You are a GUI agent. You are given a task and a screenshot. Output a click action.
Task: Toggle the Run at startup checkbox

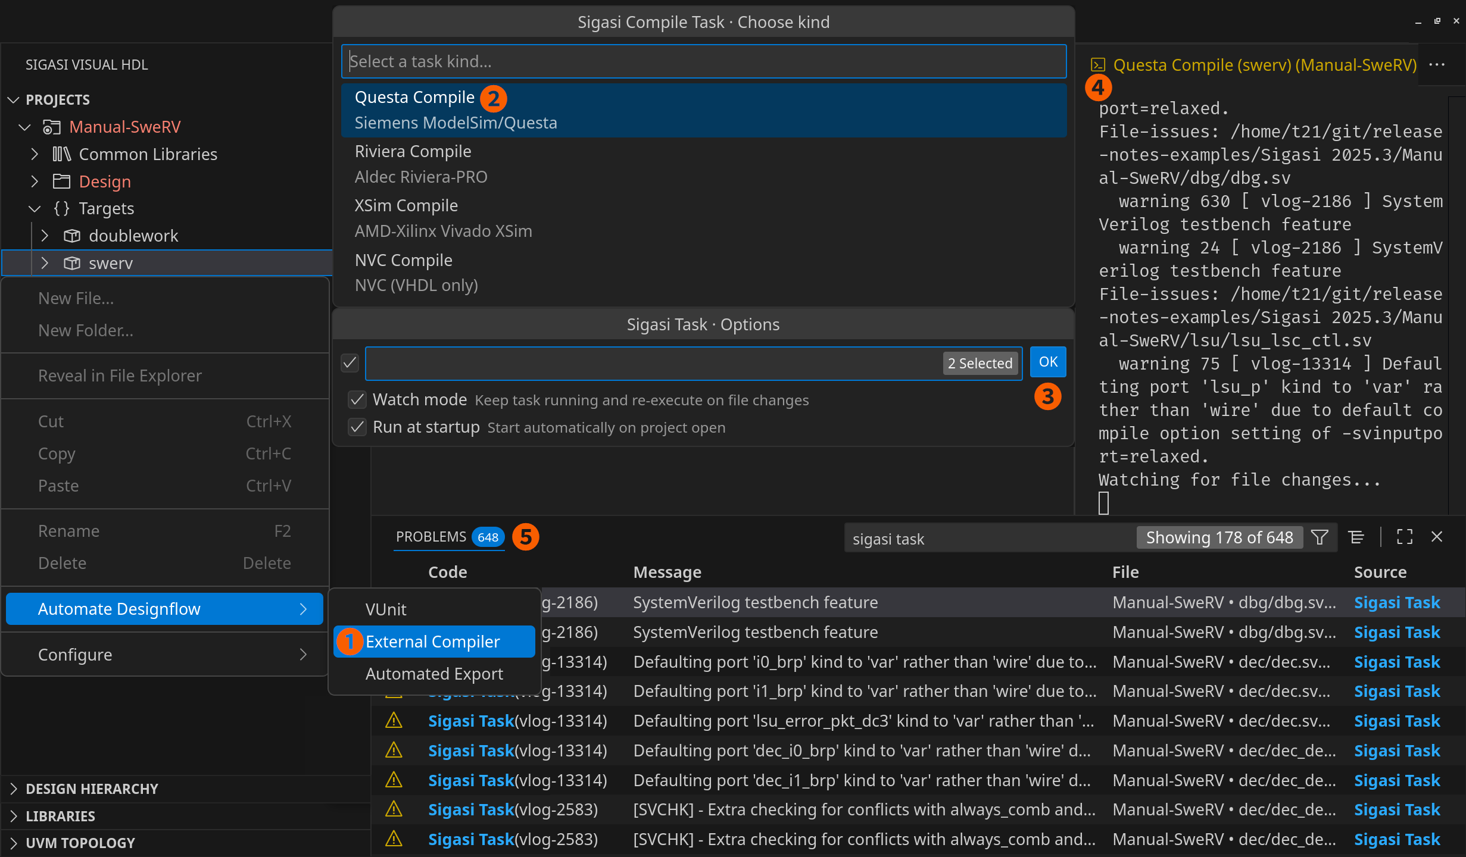[357, 427]
